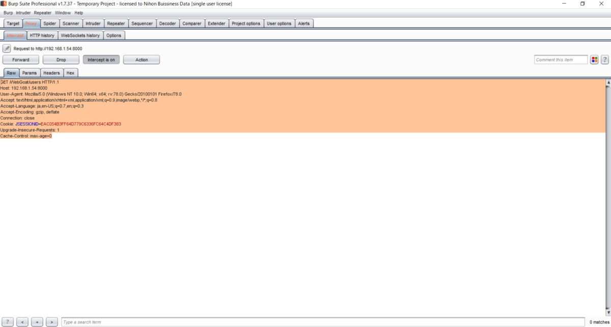The height and width of the screenshot is (327, 611).
Task: Click the Accept-Encoding header line
Action: [x=30, y=112]
